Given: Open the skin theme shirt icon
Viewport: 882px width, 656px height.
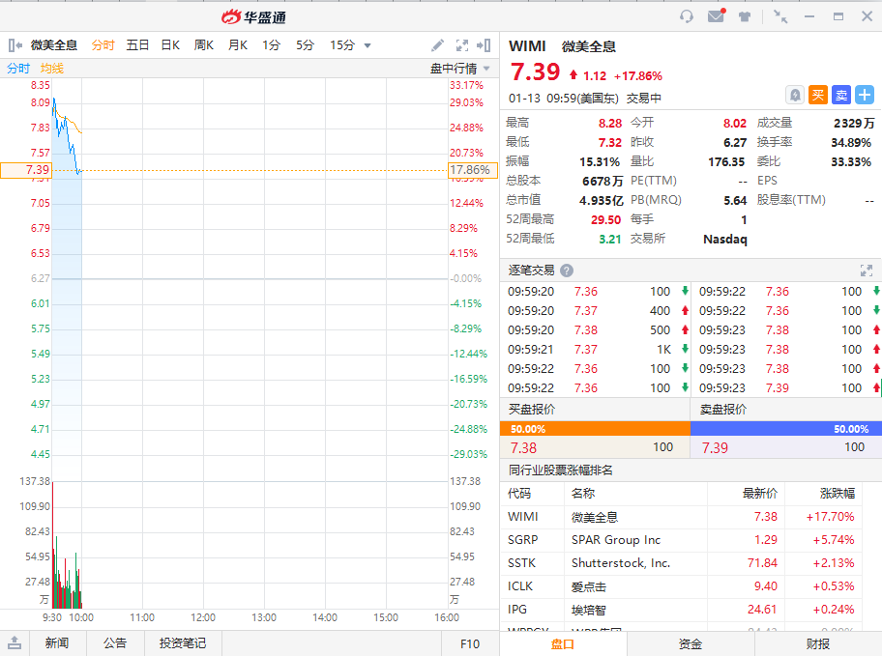Looking at the screenshot, I should tap(745, 16).
